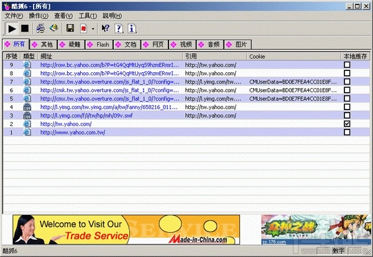This screenshot has height=257, width=373.
Task: Open the 工具(T) menu
Action: 88,16
